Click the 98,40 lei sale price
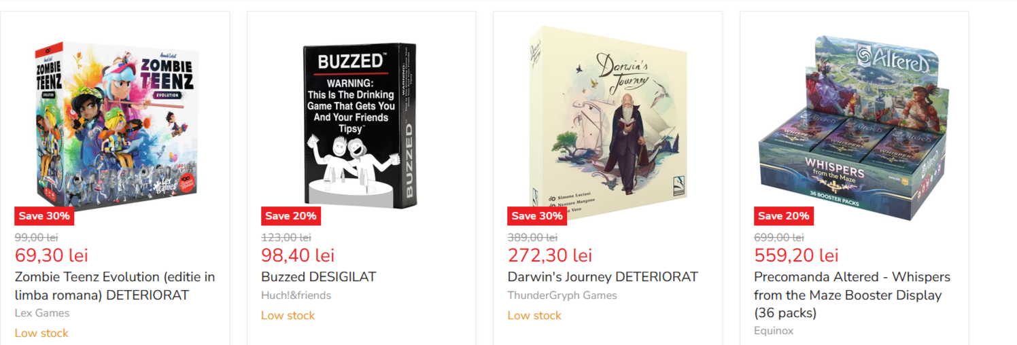 coord(298,255)
